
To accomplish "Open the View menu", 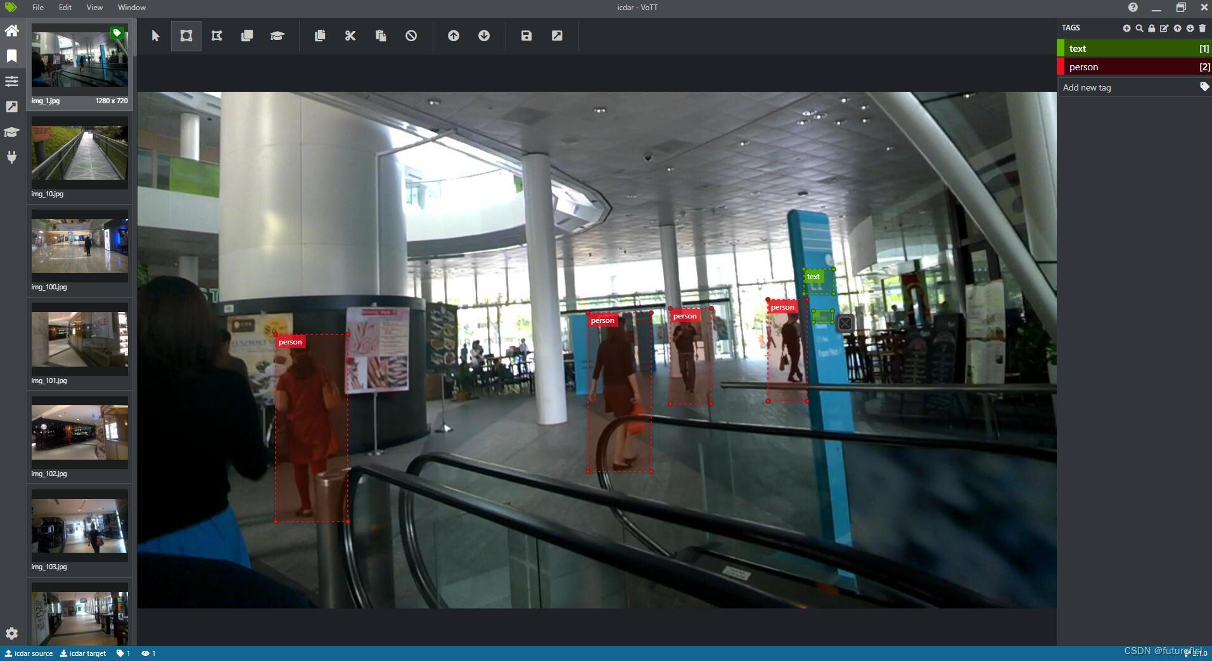I will click(94, 8).
